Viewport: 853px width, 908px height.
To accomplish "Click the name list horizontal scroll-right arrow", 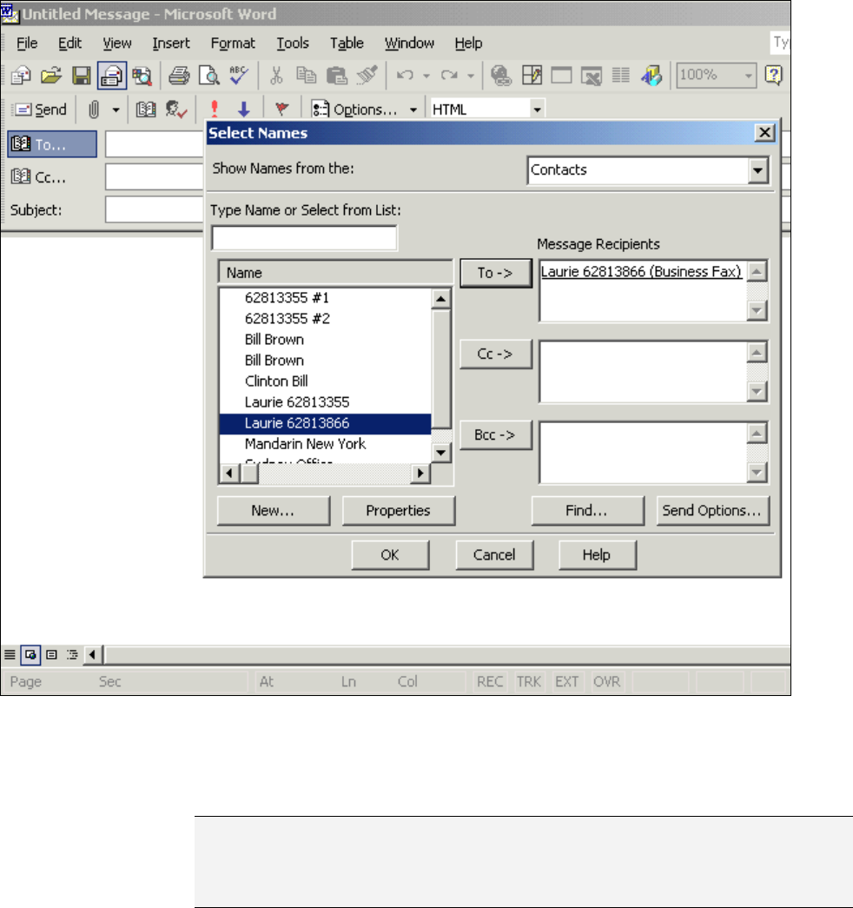I will pyautogui.click(x=420, y=473).
